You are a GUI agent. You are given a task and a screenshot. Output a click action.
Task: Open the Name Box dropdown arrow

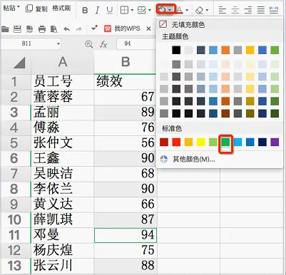(58, 43)
